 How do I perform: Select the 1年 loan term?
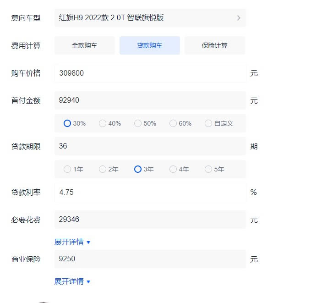[x=73, y=169]
